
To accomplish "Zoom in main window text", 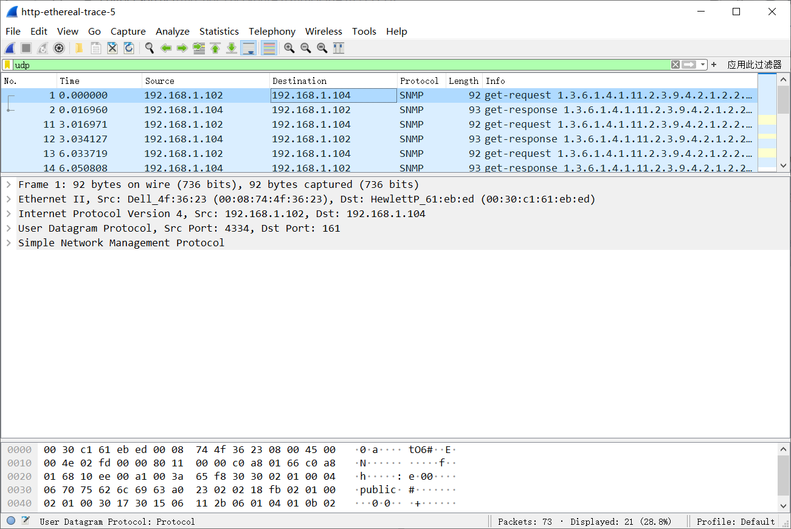I will (289, 48).
